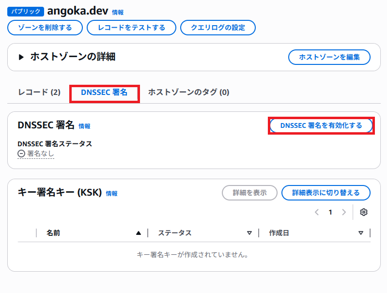Screen dimensions: 387x293
Task: Sort by 名前 column ascending arrow
Action: point(139,233)
